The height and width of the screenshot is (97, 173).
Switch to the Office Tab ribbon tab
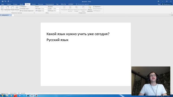tap(63, 4)
